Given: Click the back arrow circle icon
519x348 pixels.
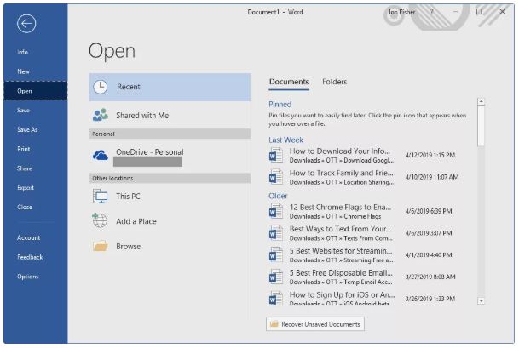Looking at the screenshot, I should (26, 24).
